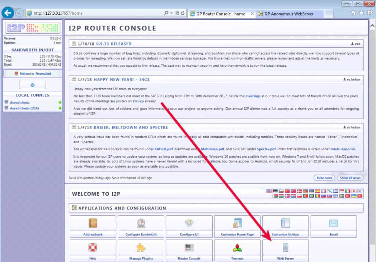Switch language using the Japanese flag
This screenshot has height=262, width=376.
point(354,191)
